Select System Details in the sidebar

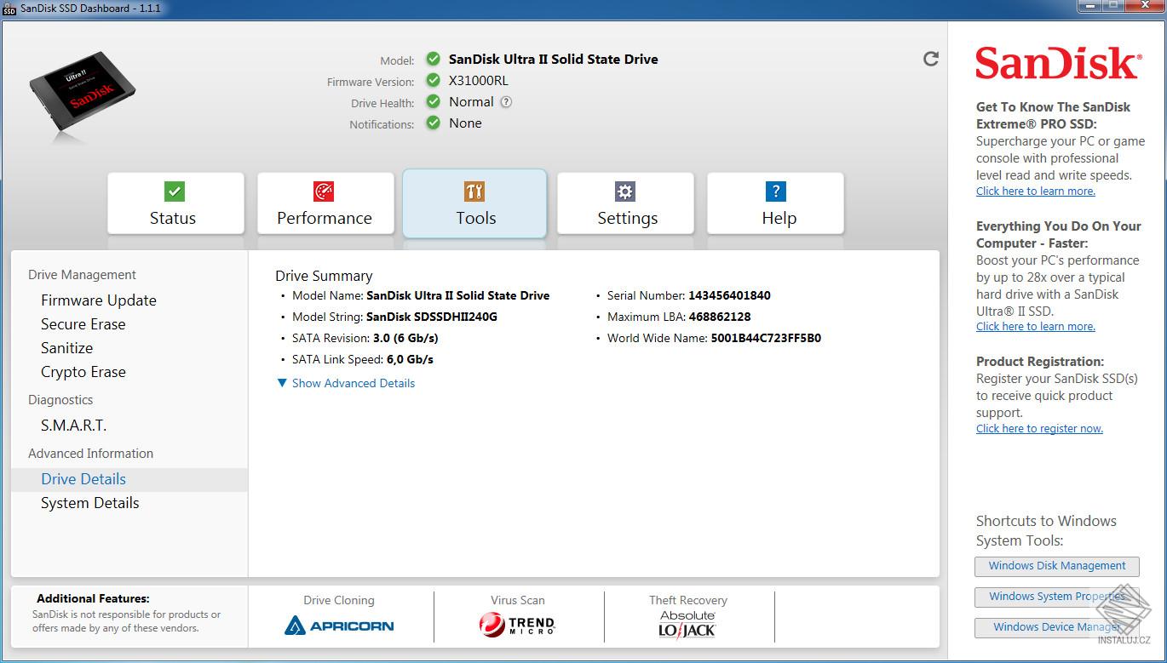point(89,503)
